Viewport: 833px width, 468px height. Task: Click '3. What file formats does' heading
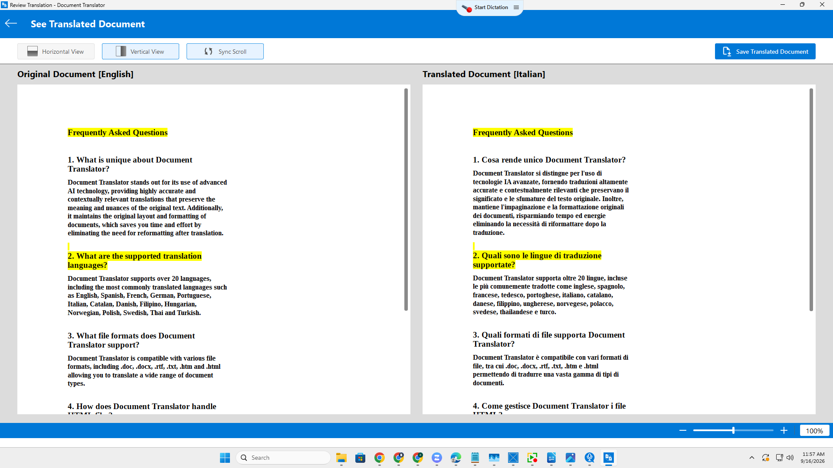131,340
